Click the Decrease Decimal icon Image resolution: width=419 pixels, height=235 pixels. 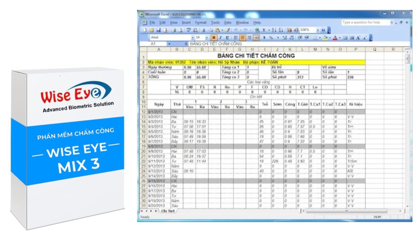tap(291, 38)
